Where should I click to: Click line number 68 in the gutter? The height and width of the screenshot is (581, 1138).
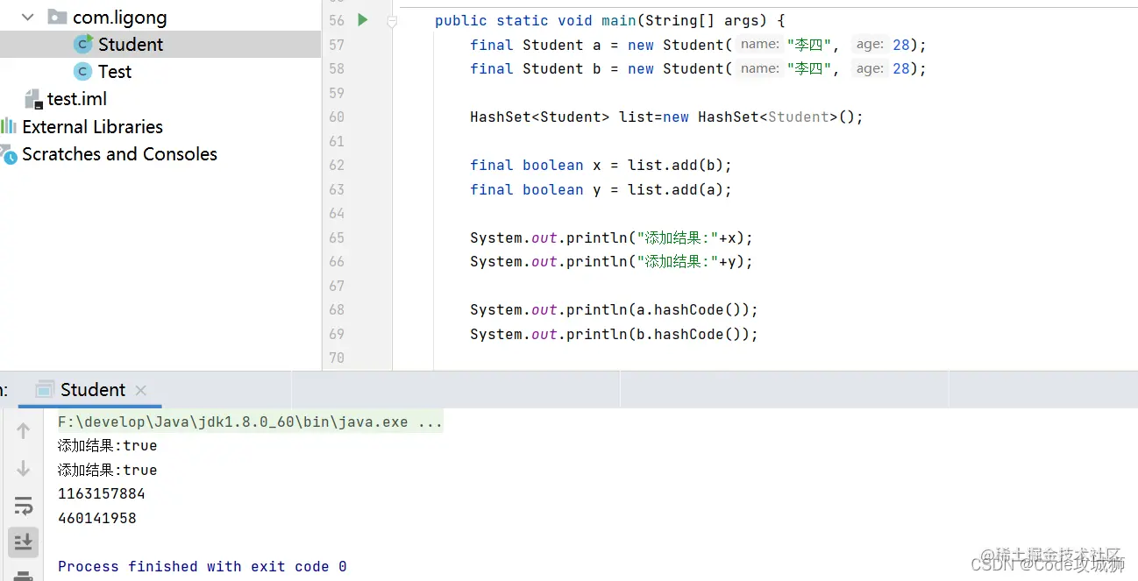(x=337, y=309)
